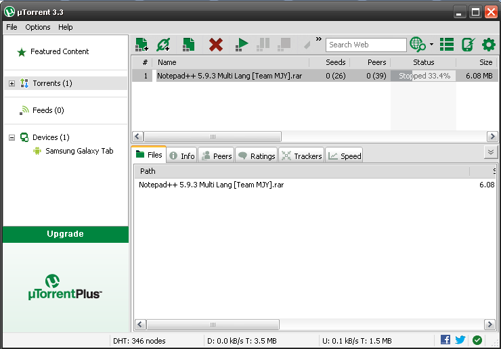
Task: Click the green star Featured Content icon
Action: click(22, 52)
